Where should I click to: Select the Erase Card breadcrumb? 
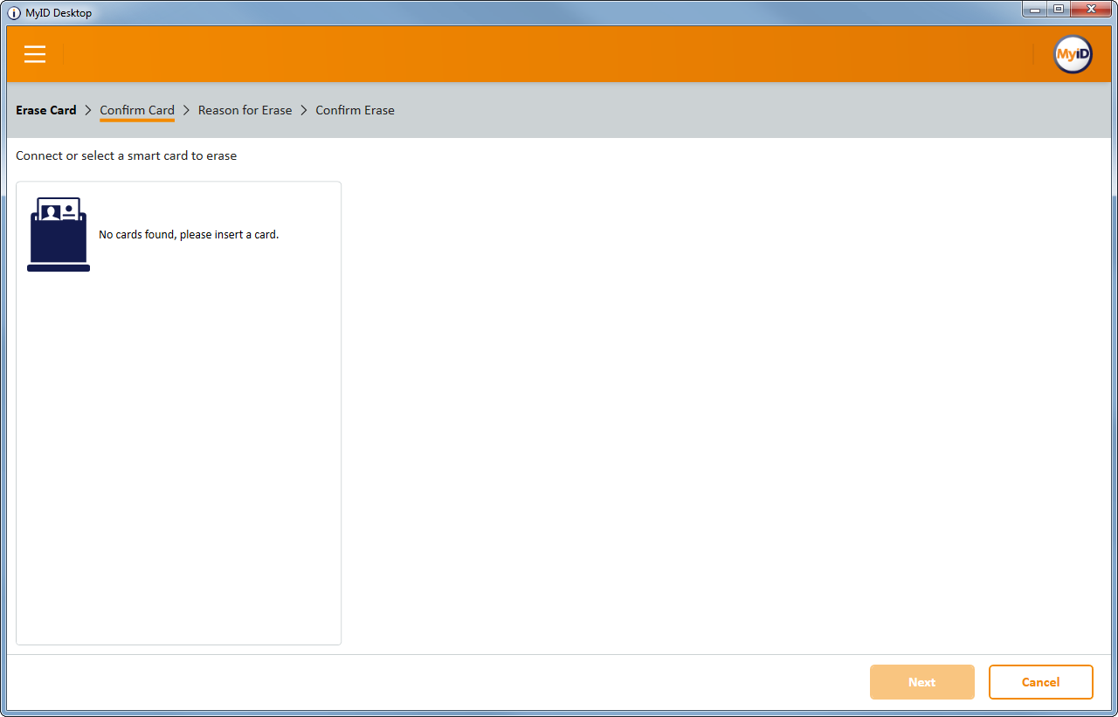point(46,110)
